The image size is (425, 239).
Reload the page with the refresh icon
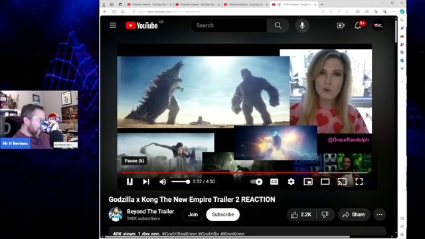click(x=114, y=12)
